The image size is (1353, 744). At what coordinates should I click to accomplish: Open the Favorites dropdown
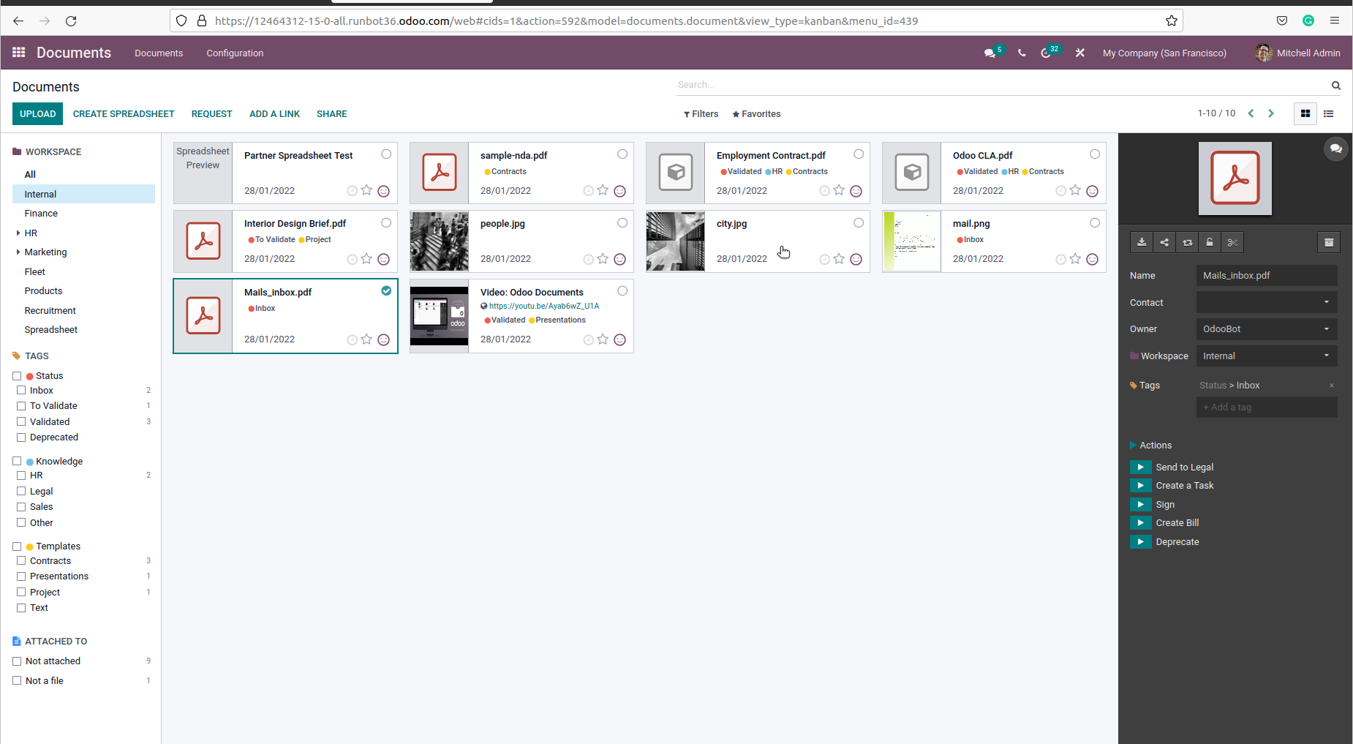[756, 113]
